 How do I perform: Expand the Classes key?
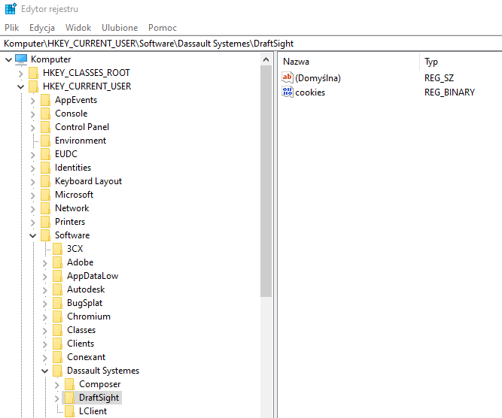(45, 331)
